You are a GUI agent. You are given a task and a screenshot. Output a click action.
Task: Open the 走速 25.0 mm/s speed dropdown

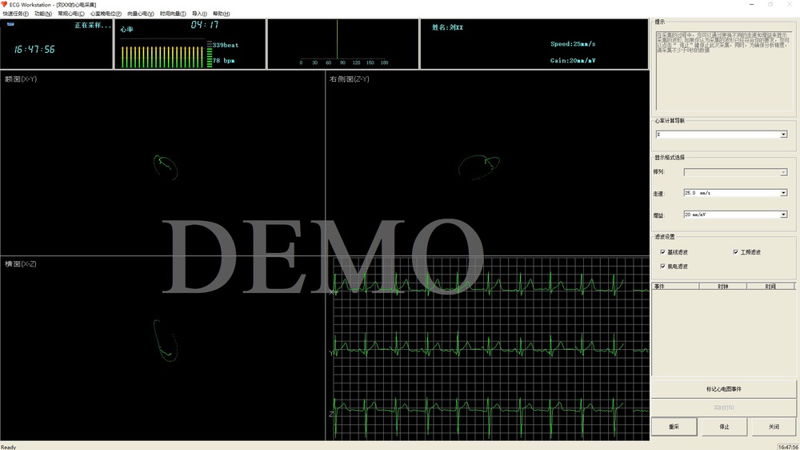783,193
